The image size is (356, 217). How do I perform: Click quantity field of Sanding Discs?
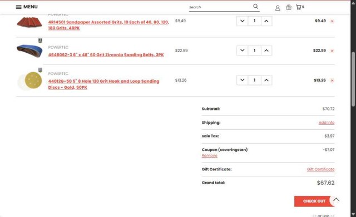click(254, 80)
